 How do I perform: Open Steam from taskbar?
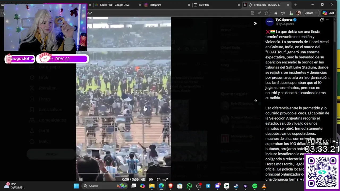[236, 186]
